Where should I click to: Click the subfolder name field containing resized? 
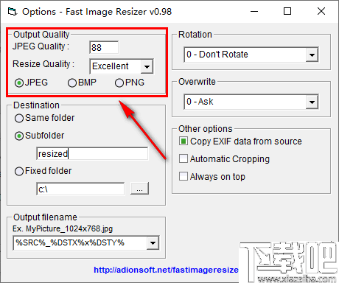92,153
